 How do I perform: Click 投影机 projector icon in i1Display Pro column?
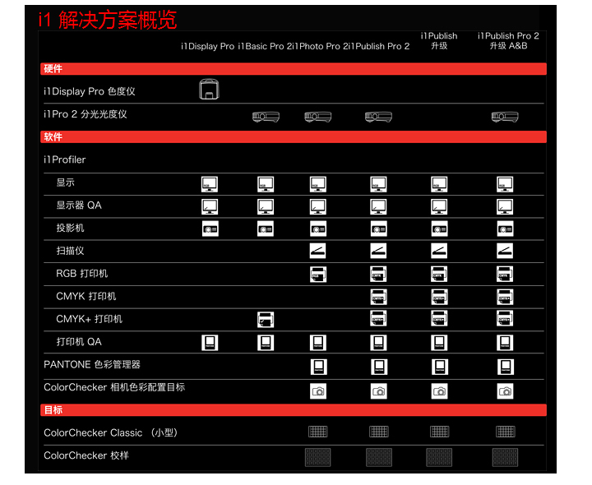[x=210, y=229]
